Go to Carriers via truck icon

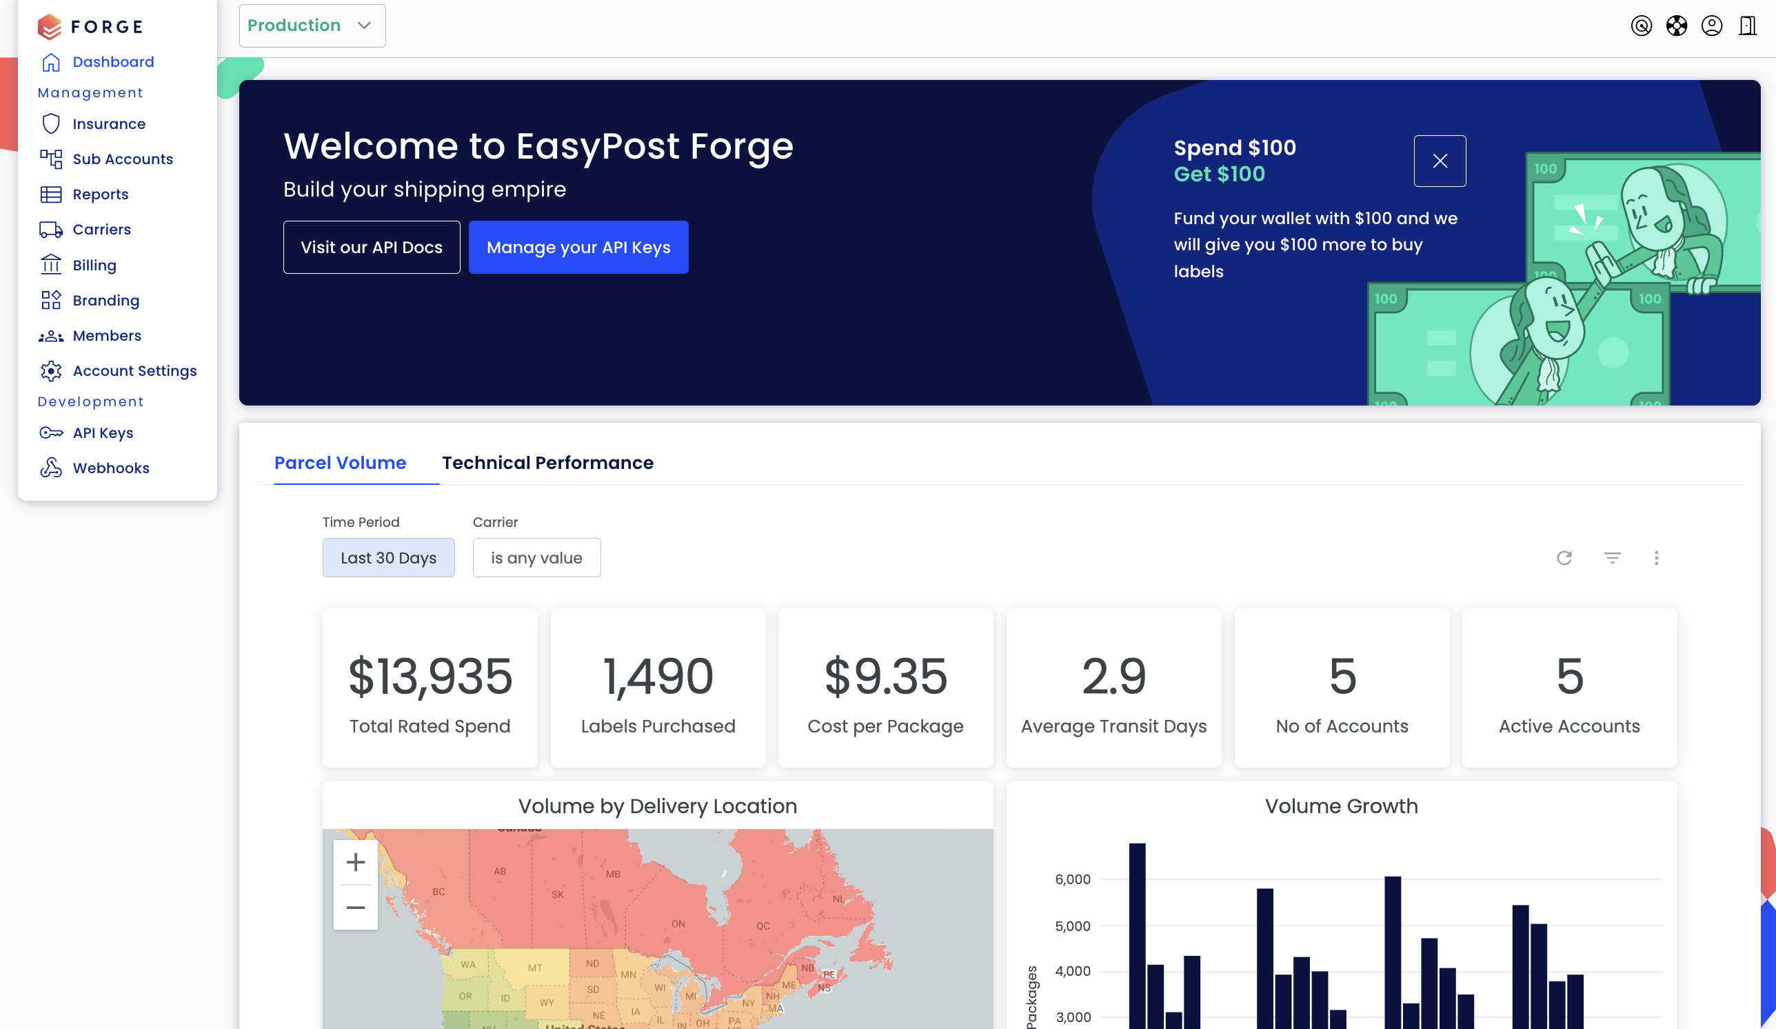coord(51,229)
